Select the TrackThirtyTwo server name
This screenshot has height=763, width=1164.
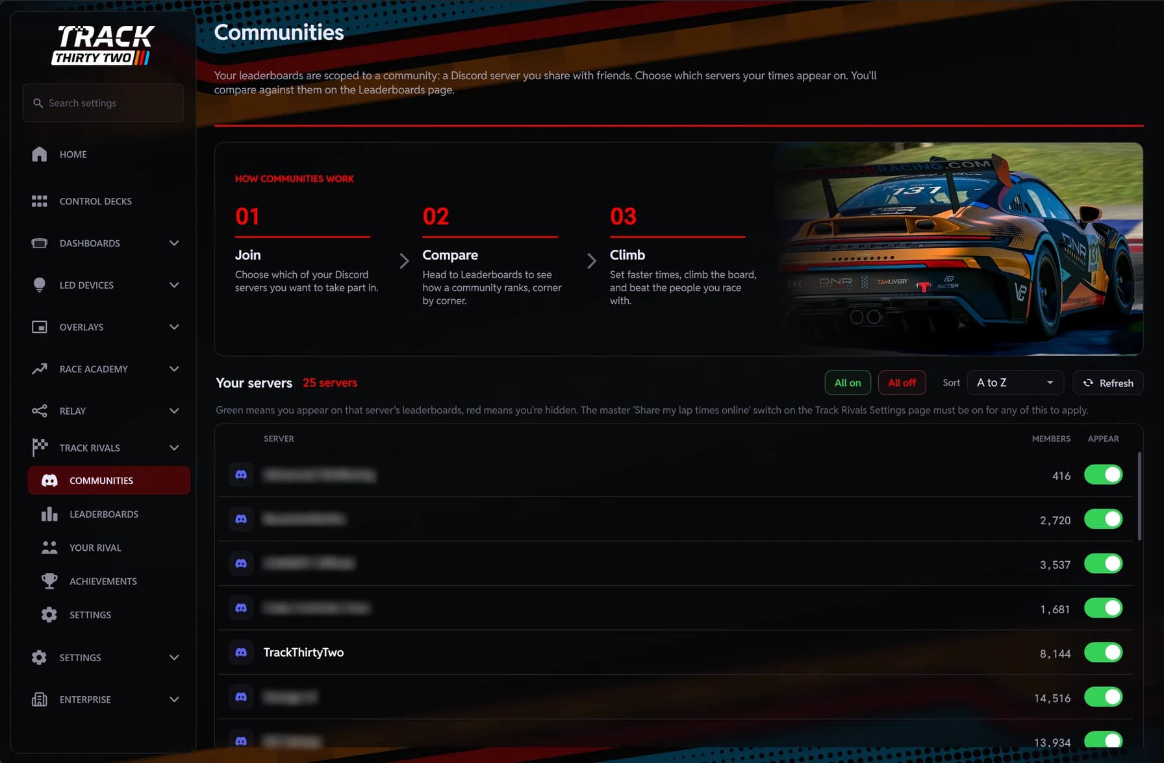(x=303, y=652)
